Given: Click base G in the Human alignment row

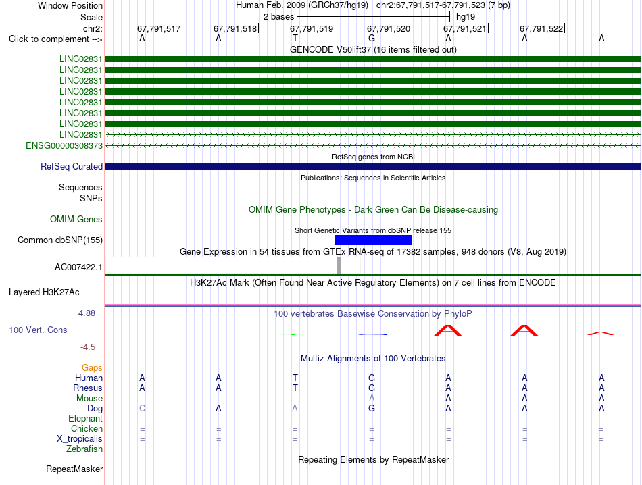Looking at the screenshot, I should pos(372,378).
